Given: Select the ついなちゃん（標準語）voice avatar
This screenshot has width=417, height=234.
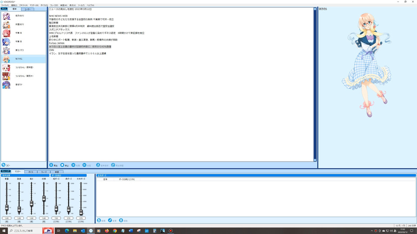Looking at the screenshot, I should point(6,68).
